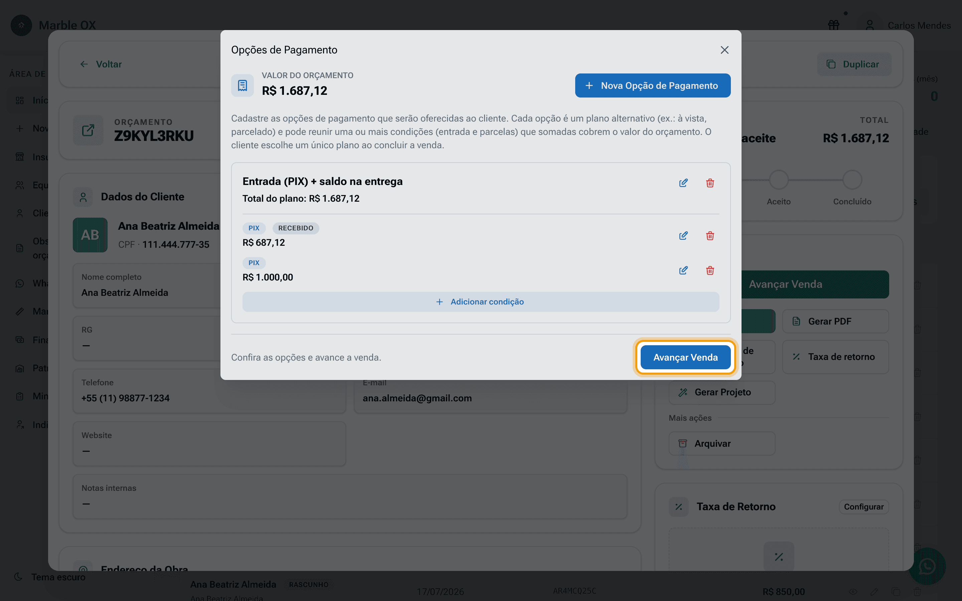This screenshot has width=962, height=601.
Task: Click the blue Avançar Venda button in dialog
Action: tap(685, 357)
